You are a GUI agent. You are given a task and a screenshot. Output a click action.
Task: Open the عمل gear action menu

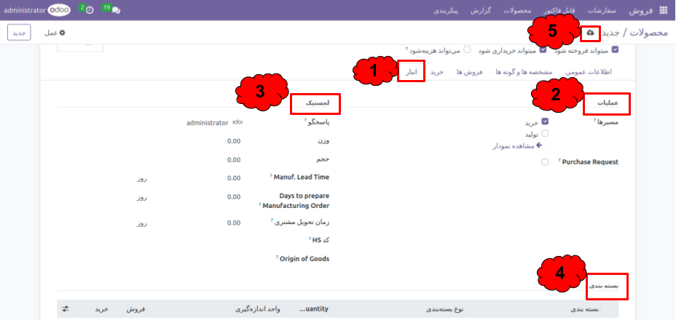pos(55,33)
